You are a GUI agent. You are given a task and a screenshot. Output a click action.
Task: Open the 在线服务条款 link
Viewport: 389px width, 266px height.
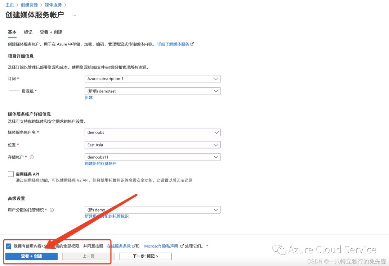(x=119, y=246)
